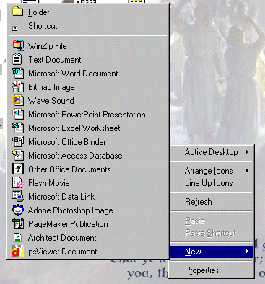Screen dimensions: 265x284
Task: Pick Wave Sound label
Action: tap(51, 101)
